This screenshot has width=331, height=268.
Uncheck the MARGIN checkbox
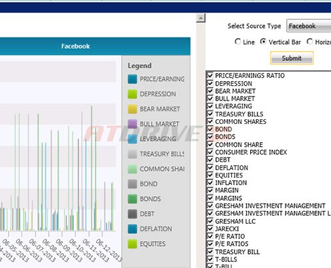click(x=210, y=190)
